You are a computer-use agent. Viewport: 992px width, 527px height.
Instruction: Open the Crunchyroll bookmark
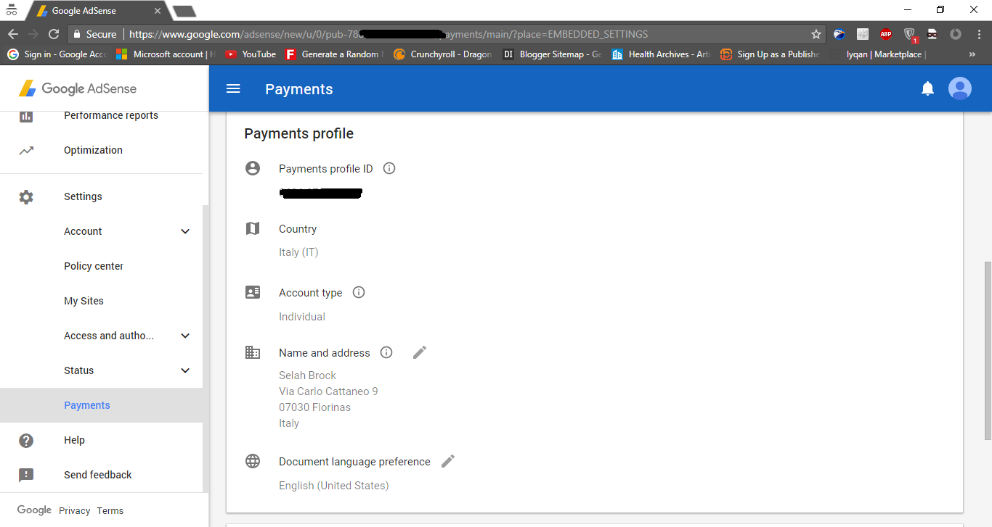tap(442, 54)
